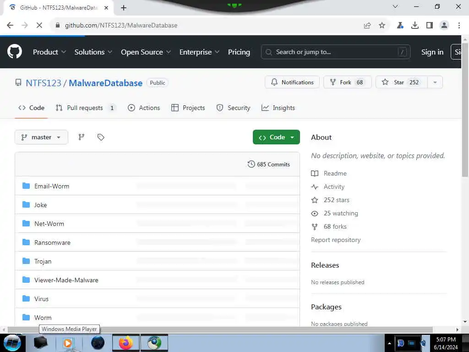The height and width of the screenshot is (352, 469).
Task: Click the 25 watching link
Action: (341, 213)
